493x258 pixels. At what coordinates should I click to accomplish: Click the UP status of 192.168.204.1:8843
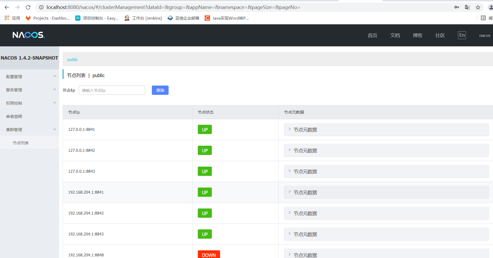point(205,234)
